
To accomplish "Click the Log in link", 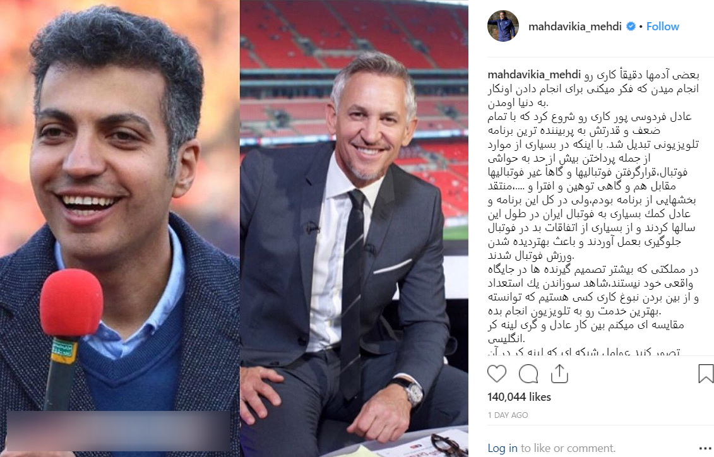I will click(503, 448).
